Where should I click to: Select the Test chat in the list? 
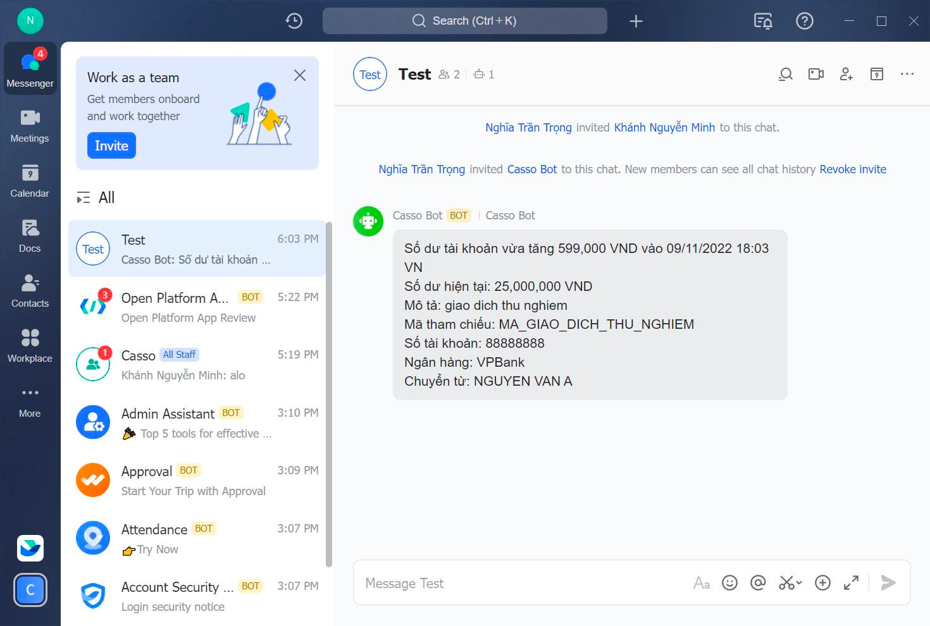pos(197,249)
